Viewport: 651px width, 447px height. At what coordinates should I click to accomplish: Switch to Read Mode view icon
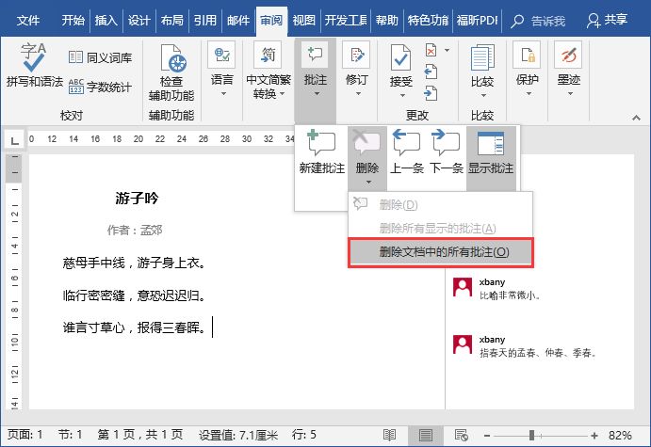389,435
